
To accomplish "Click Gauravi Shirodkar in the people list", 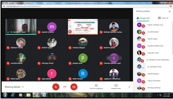I will (x=154, y=81).
